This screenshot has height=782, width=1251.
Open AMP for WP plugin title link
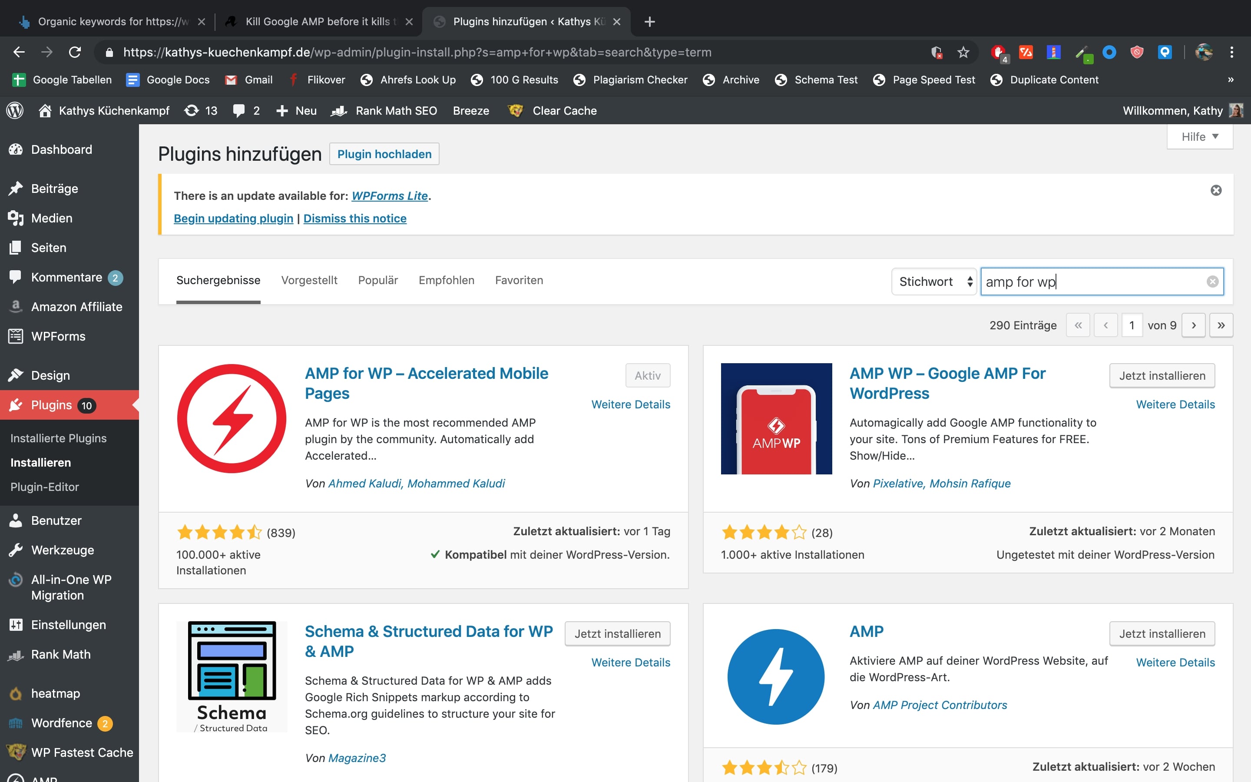tap(427, 383)
